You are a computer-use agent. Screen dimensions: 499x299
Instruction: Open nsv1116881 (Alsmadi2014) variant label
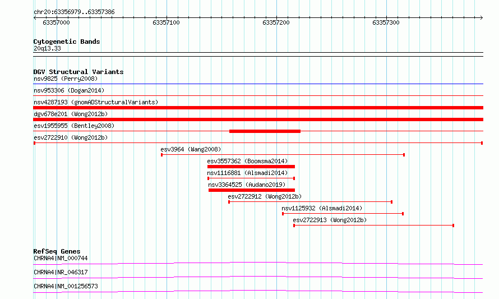(x=247, y=173)
